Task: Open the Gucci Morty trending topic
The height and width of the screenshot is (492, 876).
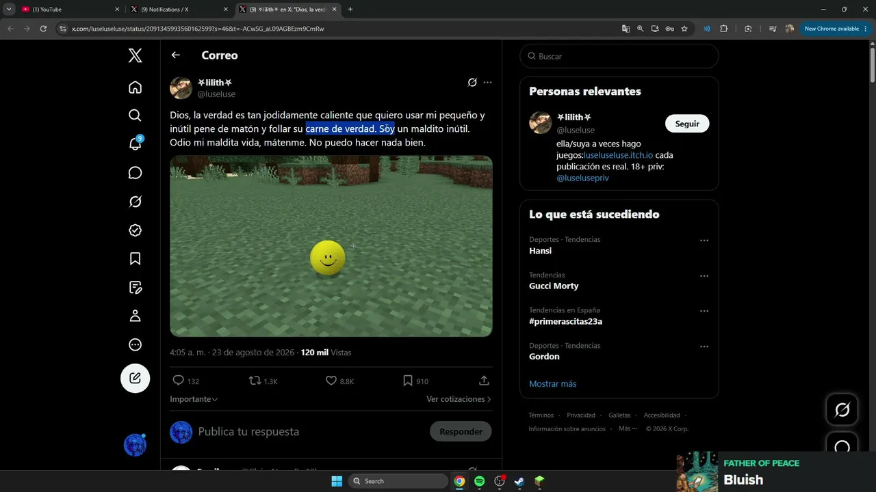Action: click(x=554, y=286)
